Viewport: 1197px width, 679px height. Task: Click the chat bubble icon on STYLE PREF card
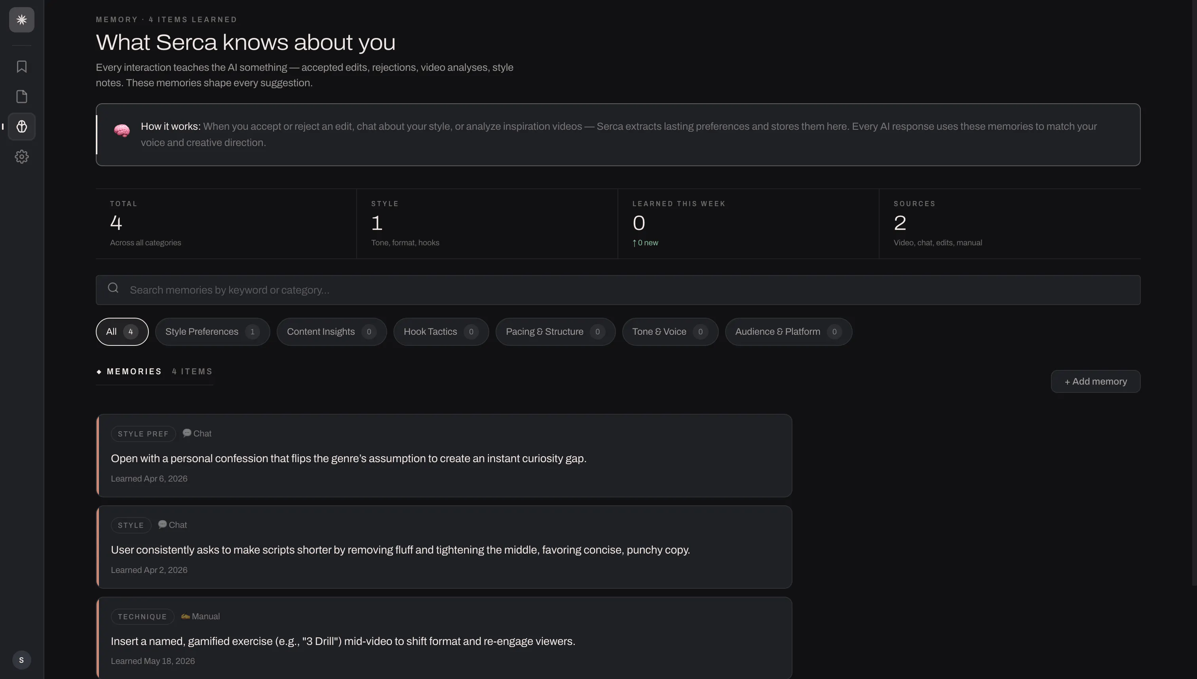point(187,433)
